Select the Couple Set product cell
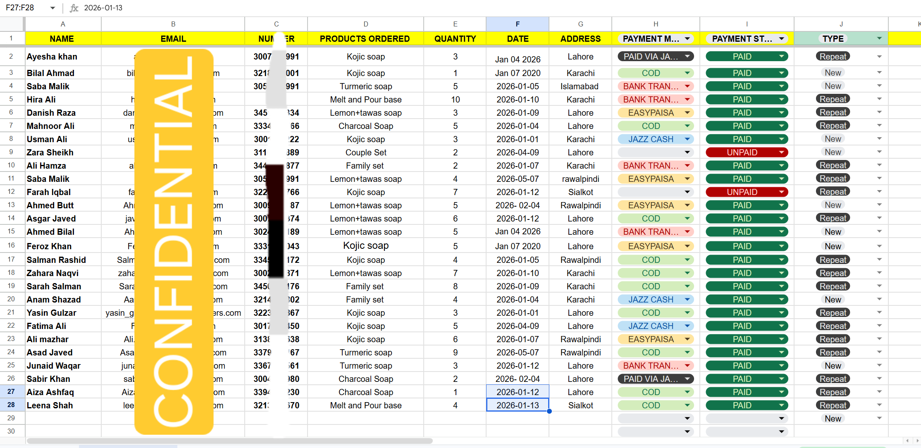The image size is (921, 448). [365, 153]
